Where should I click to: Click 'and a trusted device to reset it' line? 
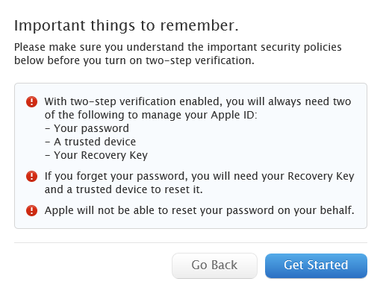click(123, 189)
